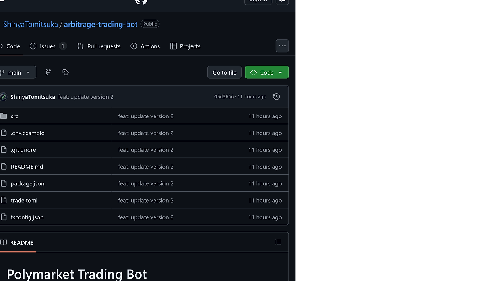Open the src folder

pyautogui.click(x=14, y=116)
